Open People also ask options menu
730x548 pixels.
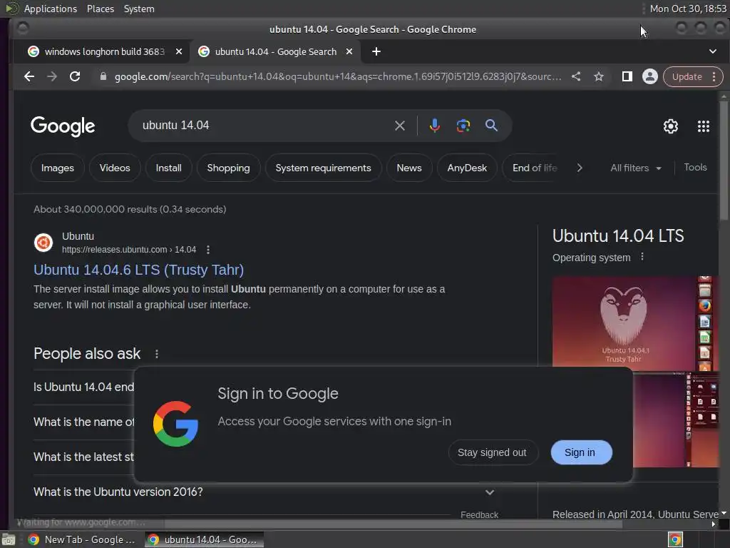click(156, 354)
